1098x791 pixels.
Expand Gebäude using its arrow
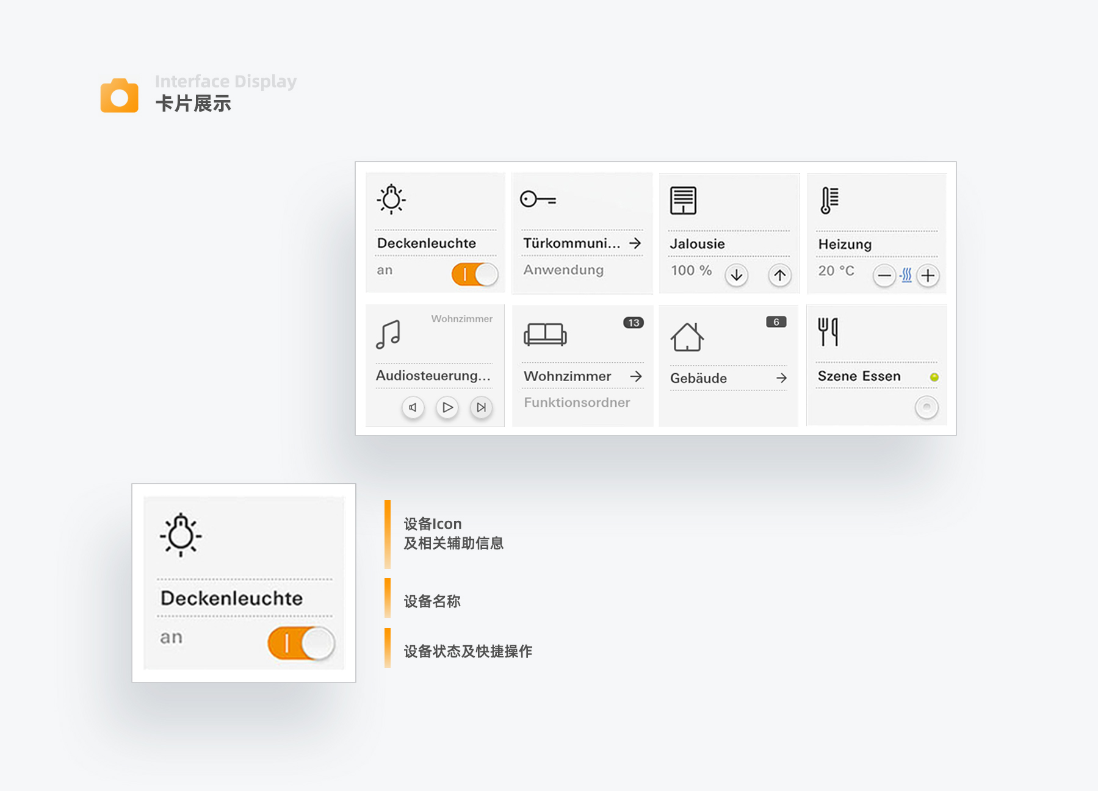point(781,378)
